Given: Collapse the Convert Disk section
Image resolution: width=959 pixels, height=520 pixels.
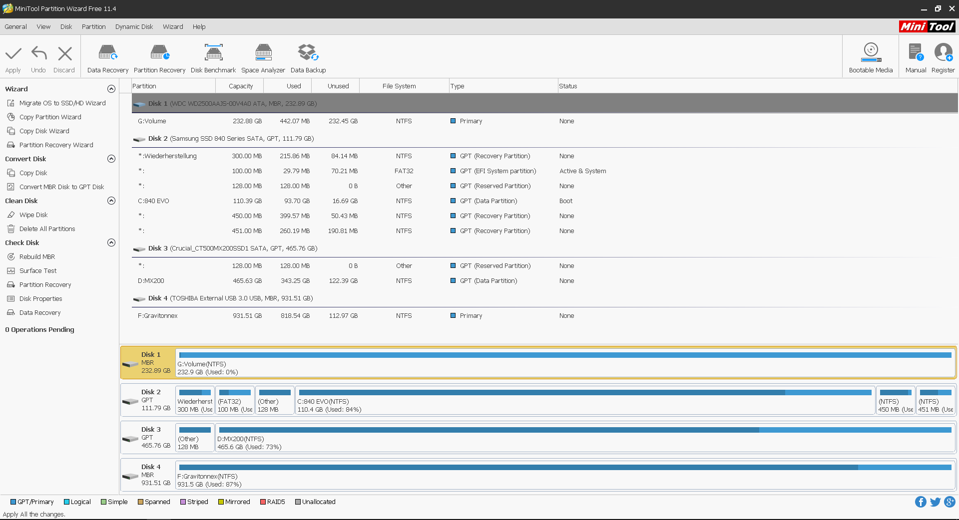Looking at the screenshot, I should (111, 159).
